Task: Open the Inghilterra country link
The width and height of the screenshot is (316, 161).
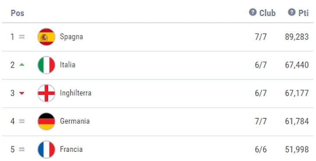Action: tap(76, 93)
